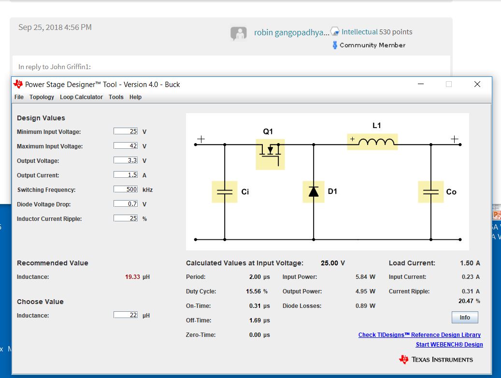
Task: Click the '530 points' text
Action: coord(396,31)
